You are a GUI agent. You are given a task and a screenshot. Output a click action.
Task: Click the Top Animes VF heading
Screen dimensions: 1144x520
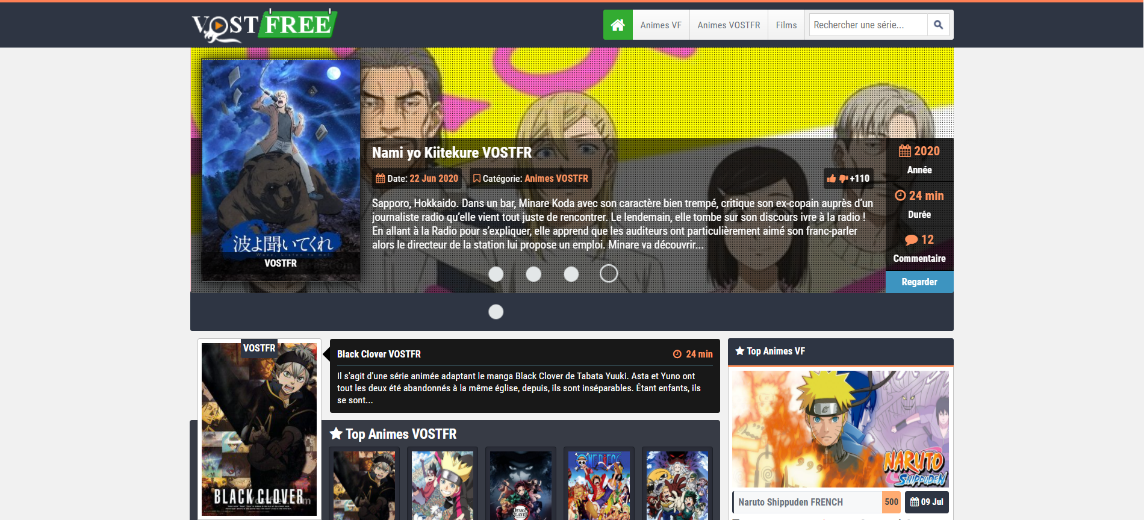(x=776, y=351)
